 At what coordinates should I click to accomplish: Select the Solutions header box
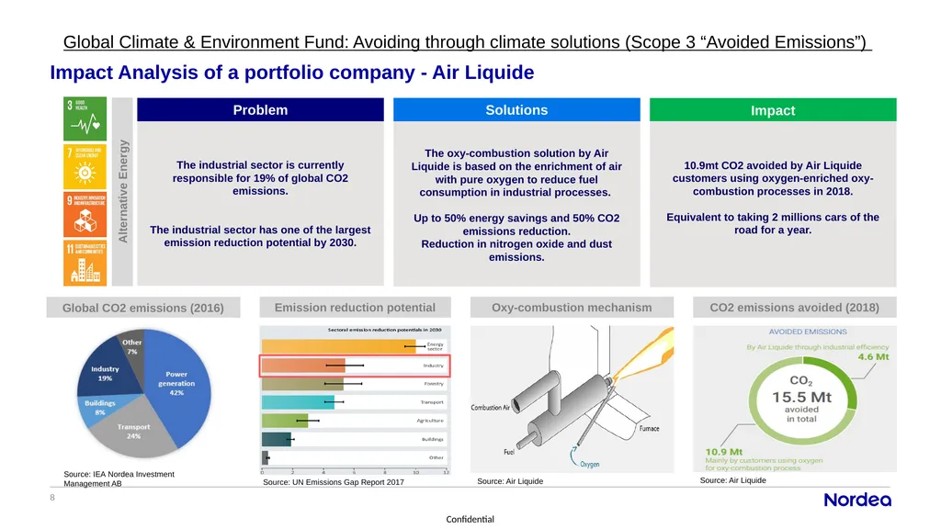click(x=516, y=110)
